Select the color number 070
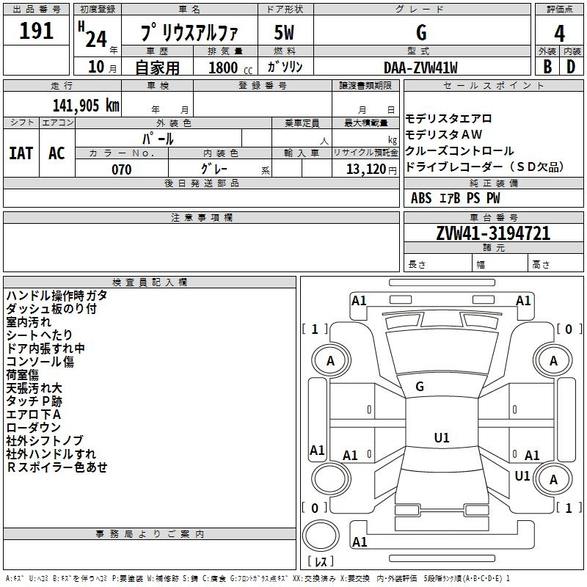587x587 pixels. (x=121, y=169)
